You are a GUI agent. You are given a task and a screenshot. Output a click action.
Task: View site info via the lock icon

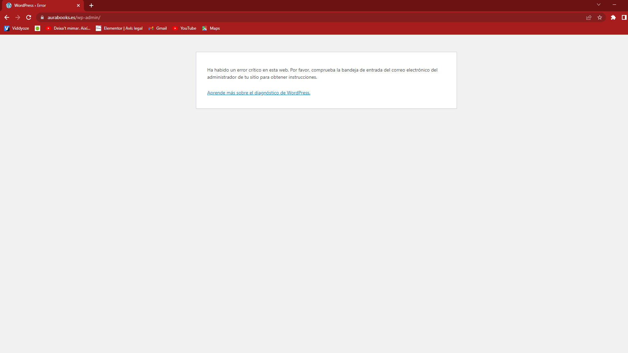(42, 17)
